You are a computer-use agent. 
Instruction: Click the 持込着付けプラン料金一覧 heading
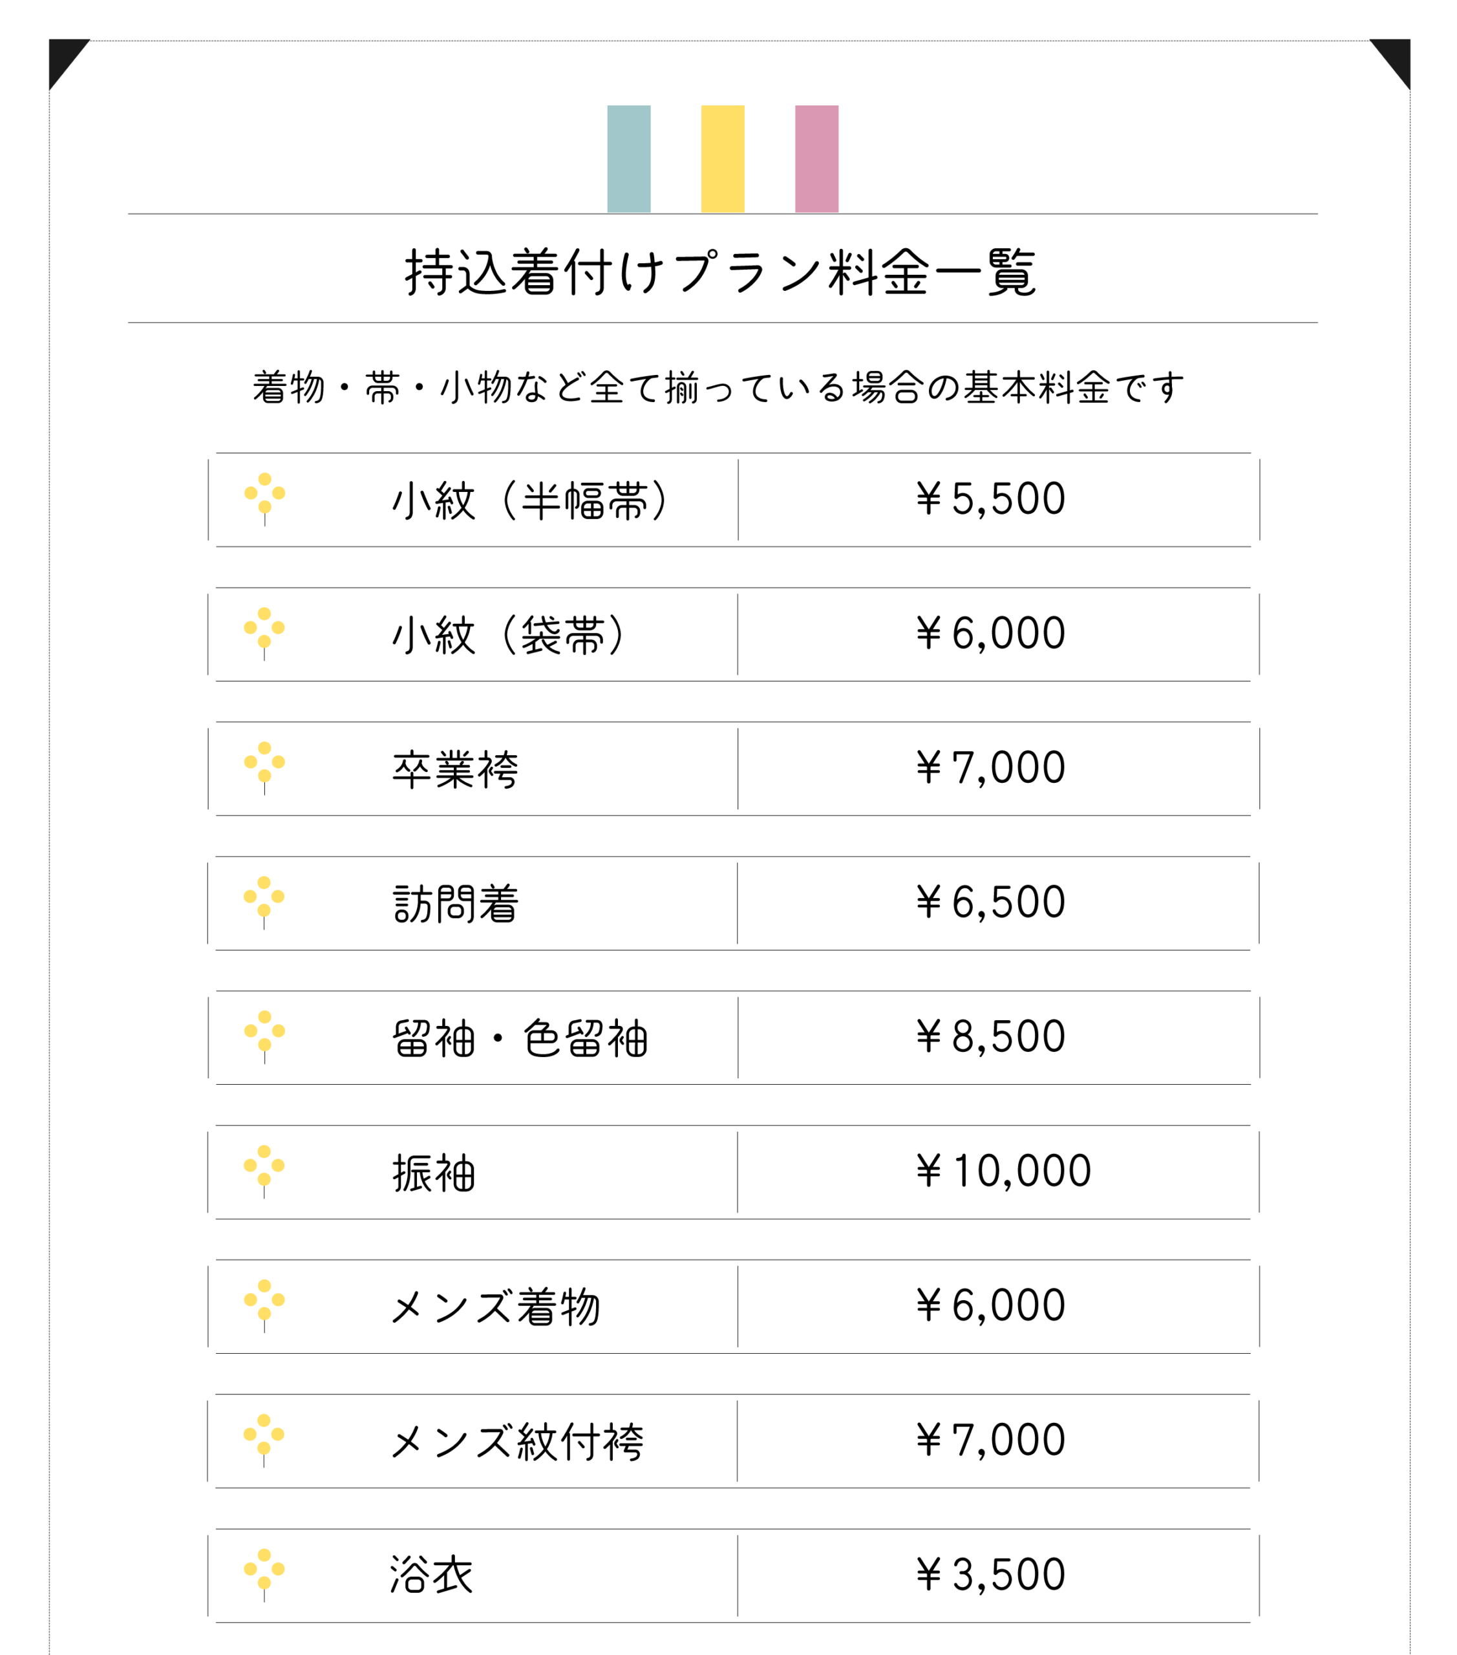pyautogui.click(x=720, y=272)
